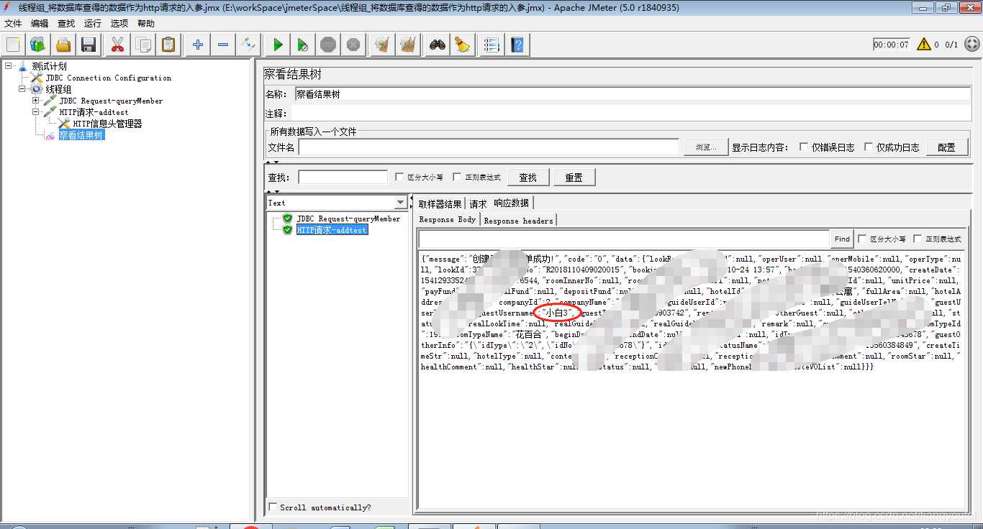983x529 pixels.
Task: Click the Help question mark icon
Action: (x=517, y=45)
